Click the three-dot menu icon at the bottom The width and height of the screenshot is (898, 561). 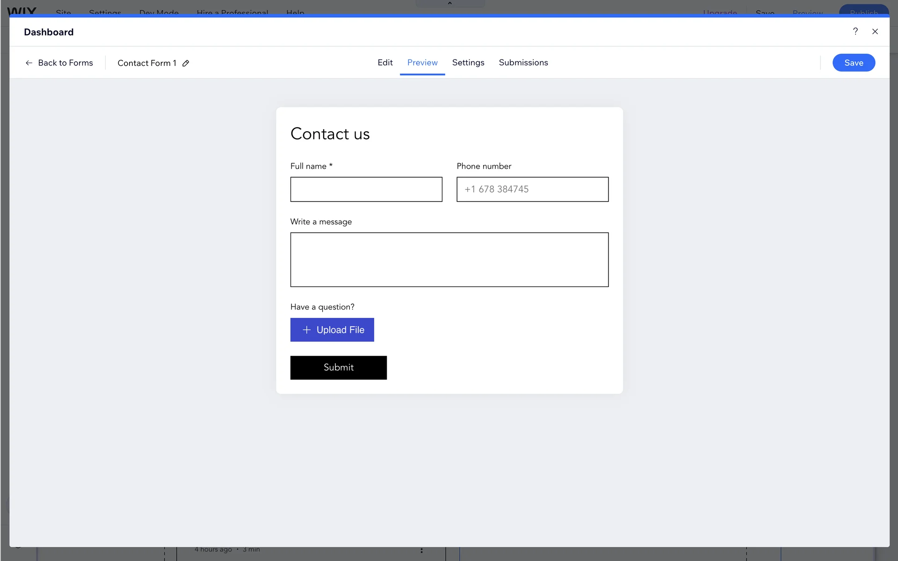click(421, 550)
